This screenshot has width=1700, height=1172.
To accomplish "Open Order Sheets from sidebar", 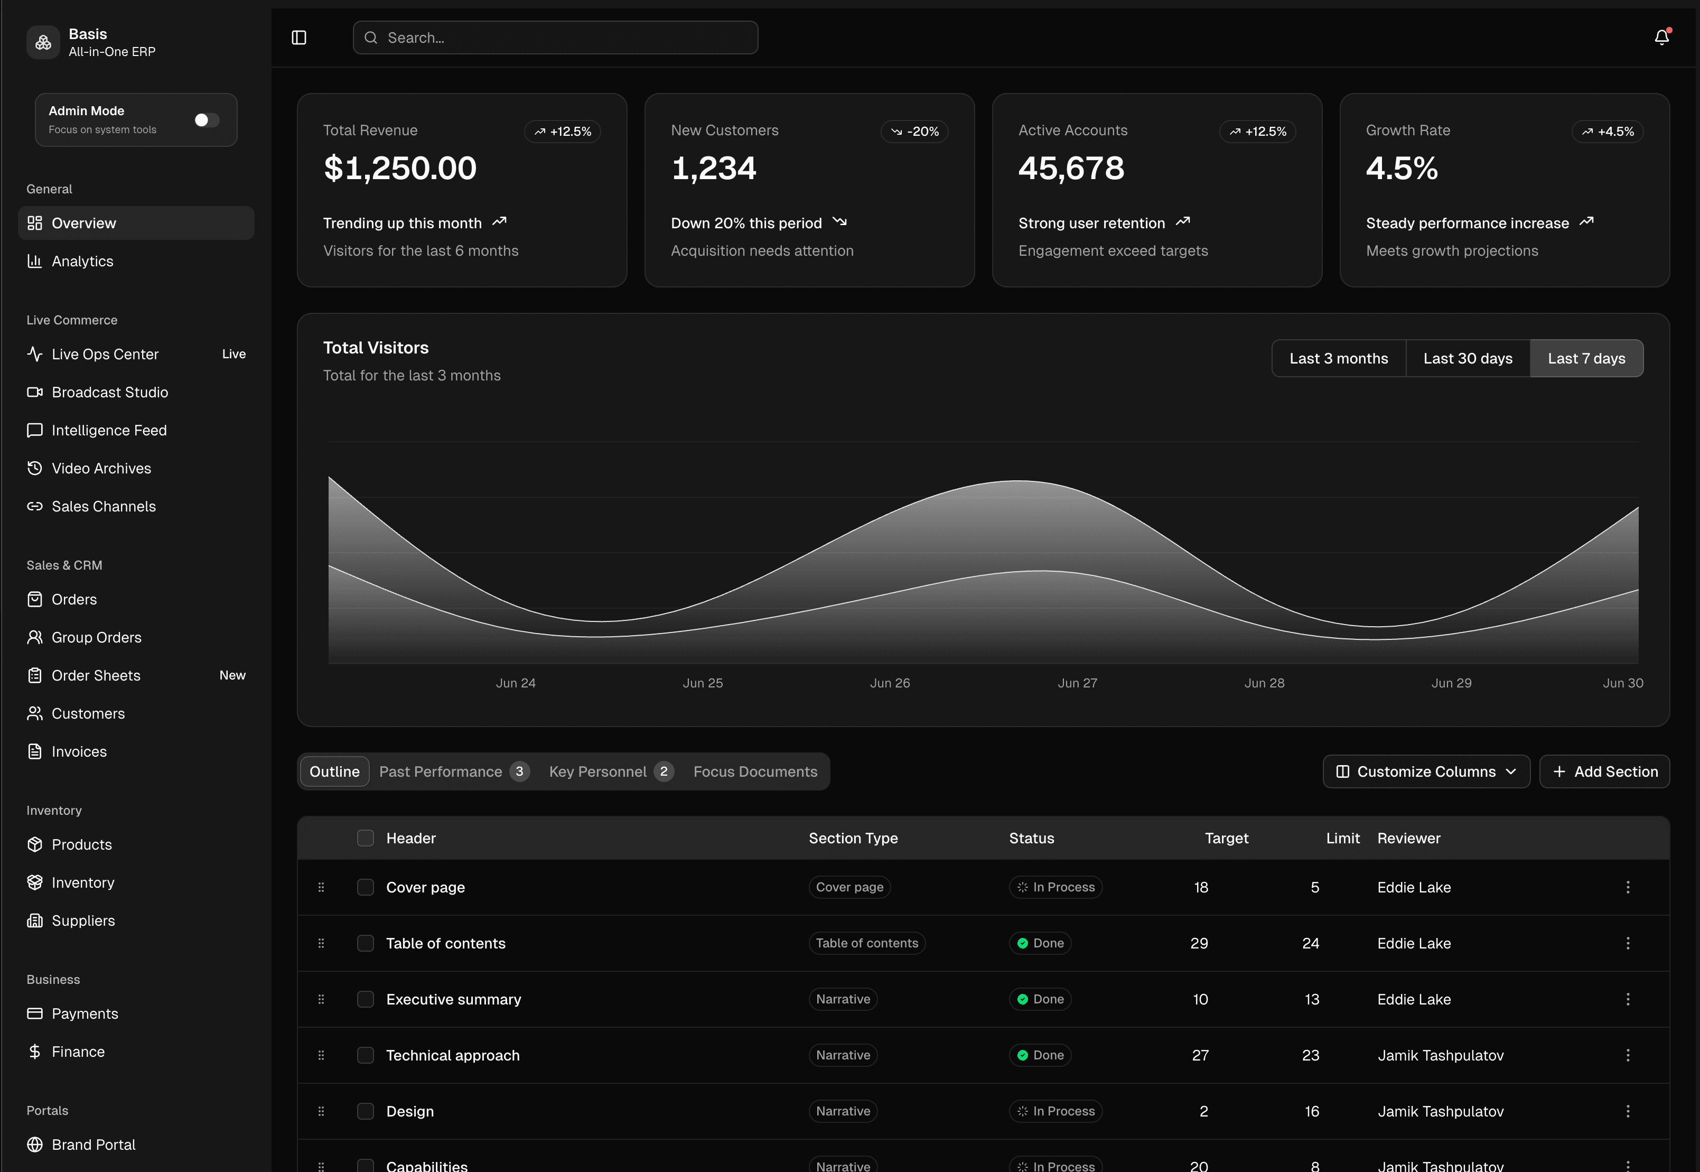I will click(x=136, y=676).
